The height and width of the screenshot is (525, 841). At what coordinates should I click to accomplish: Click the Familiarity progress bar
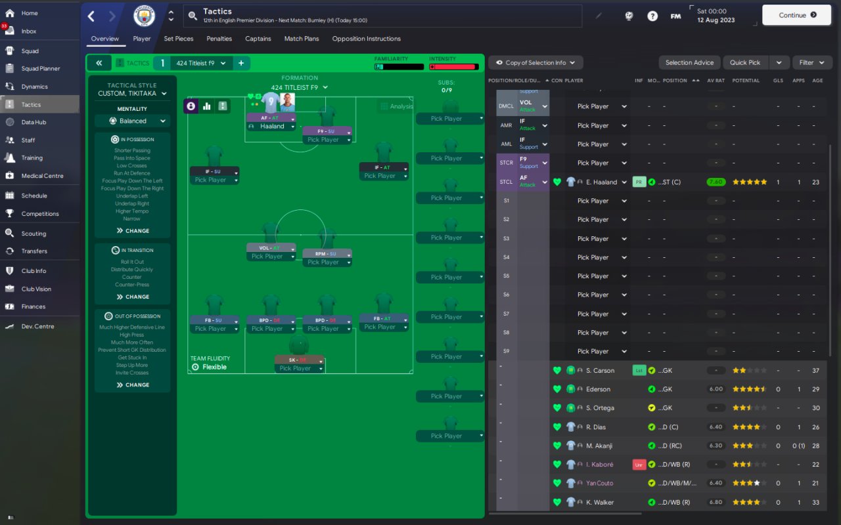pyautogui.click(x=399, y=67)
